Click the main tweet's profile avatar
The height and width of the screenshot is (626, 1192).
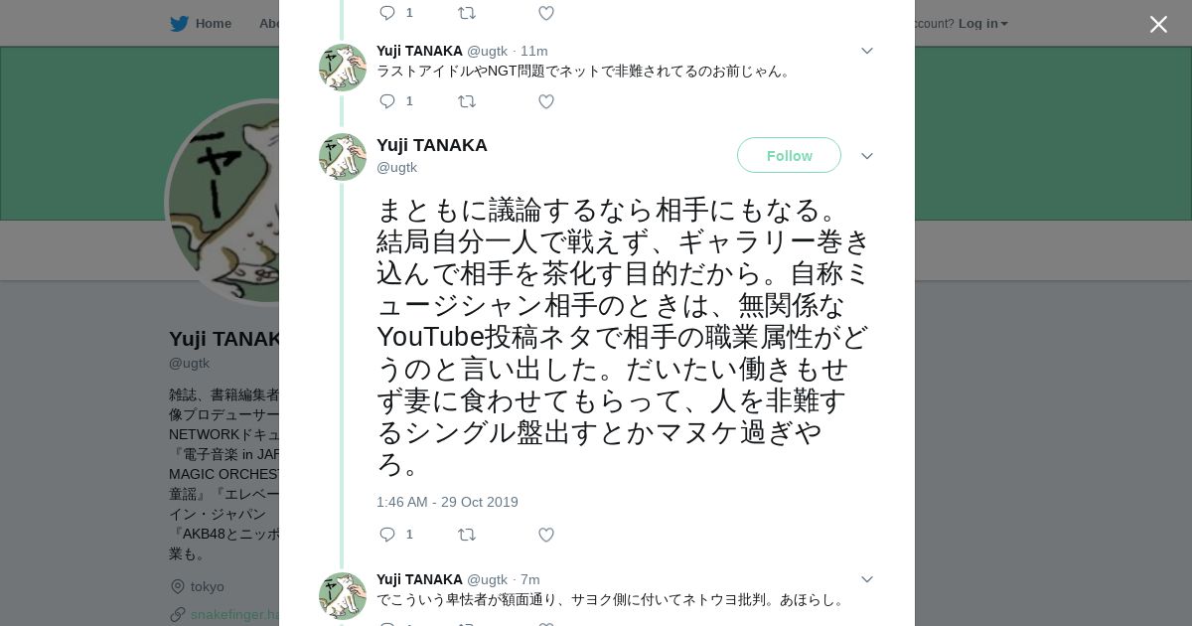(343, 157)
